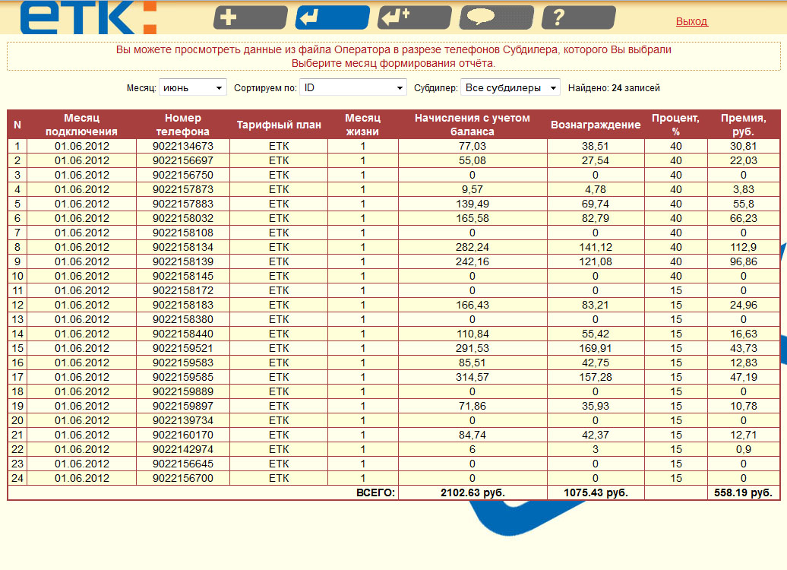This screenshot has width=787, height=570.
Task: Click bonus value 96,86
Action: pos(744,261)
